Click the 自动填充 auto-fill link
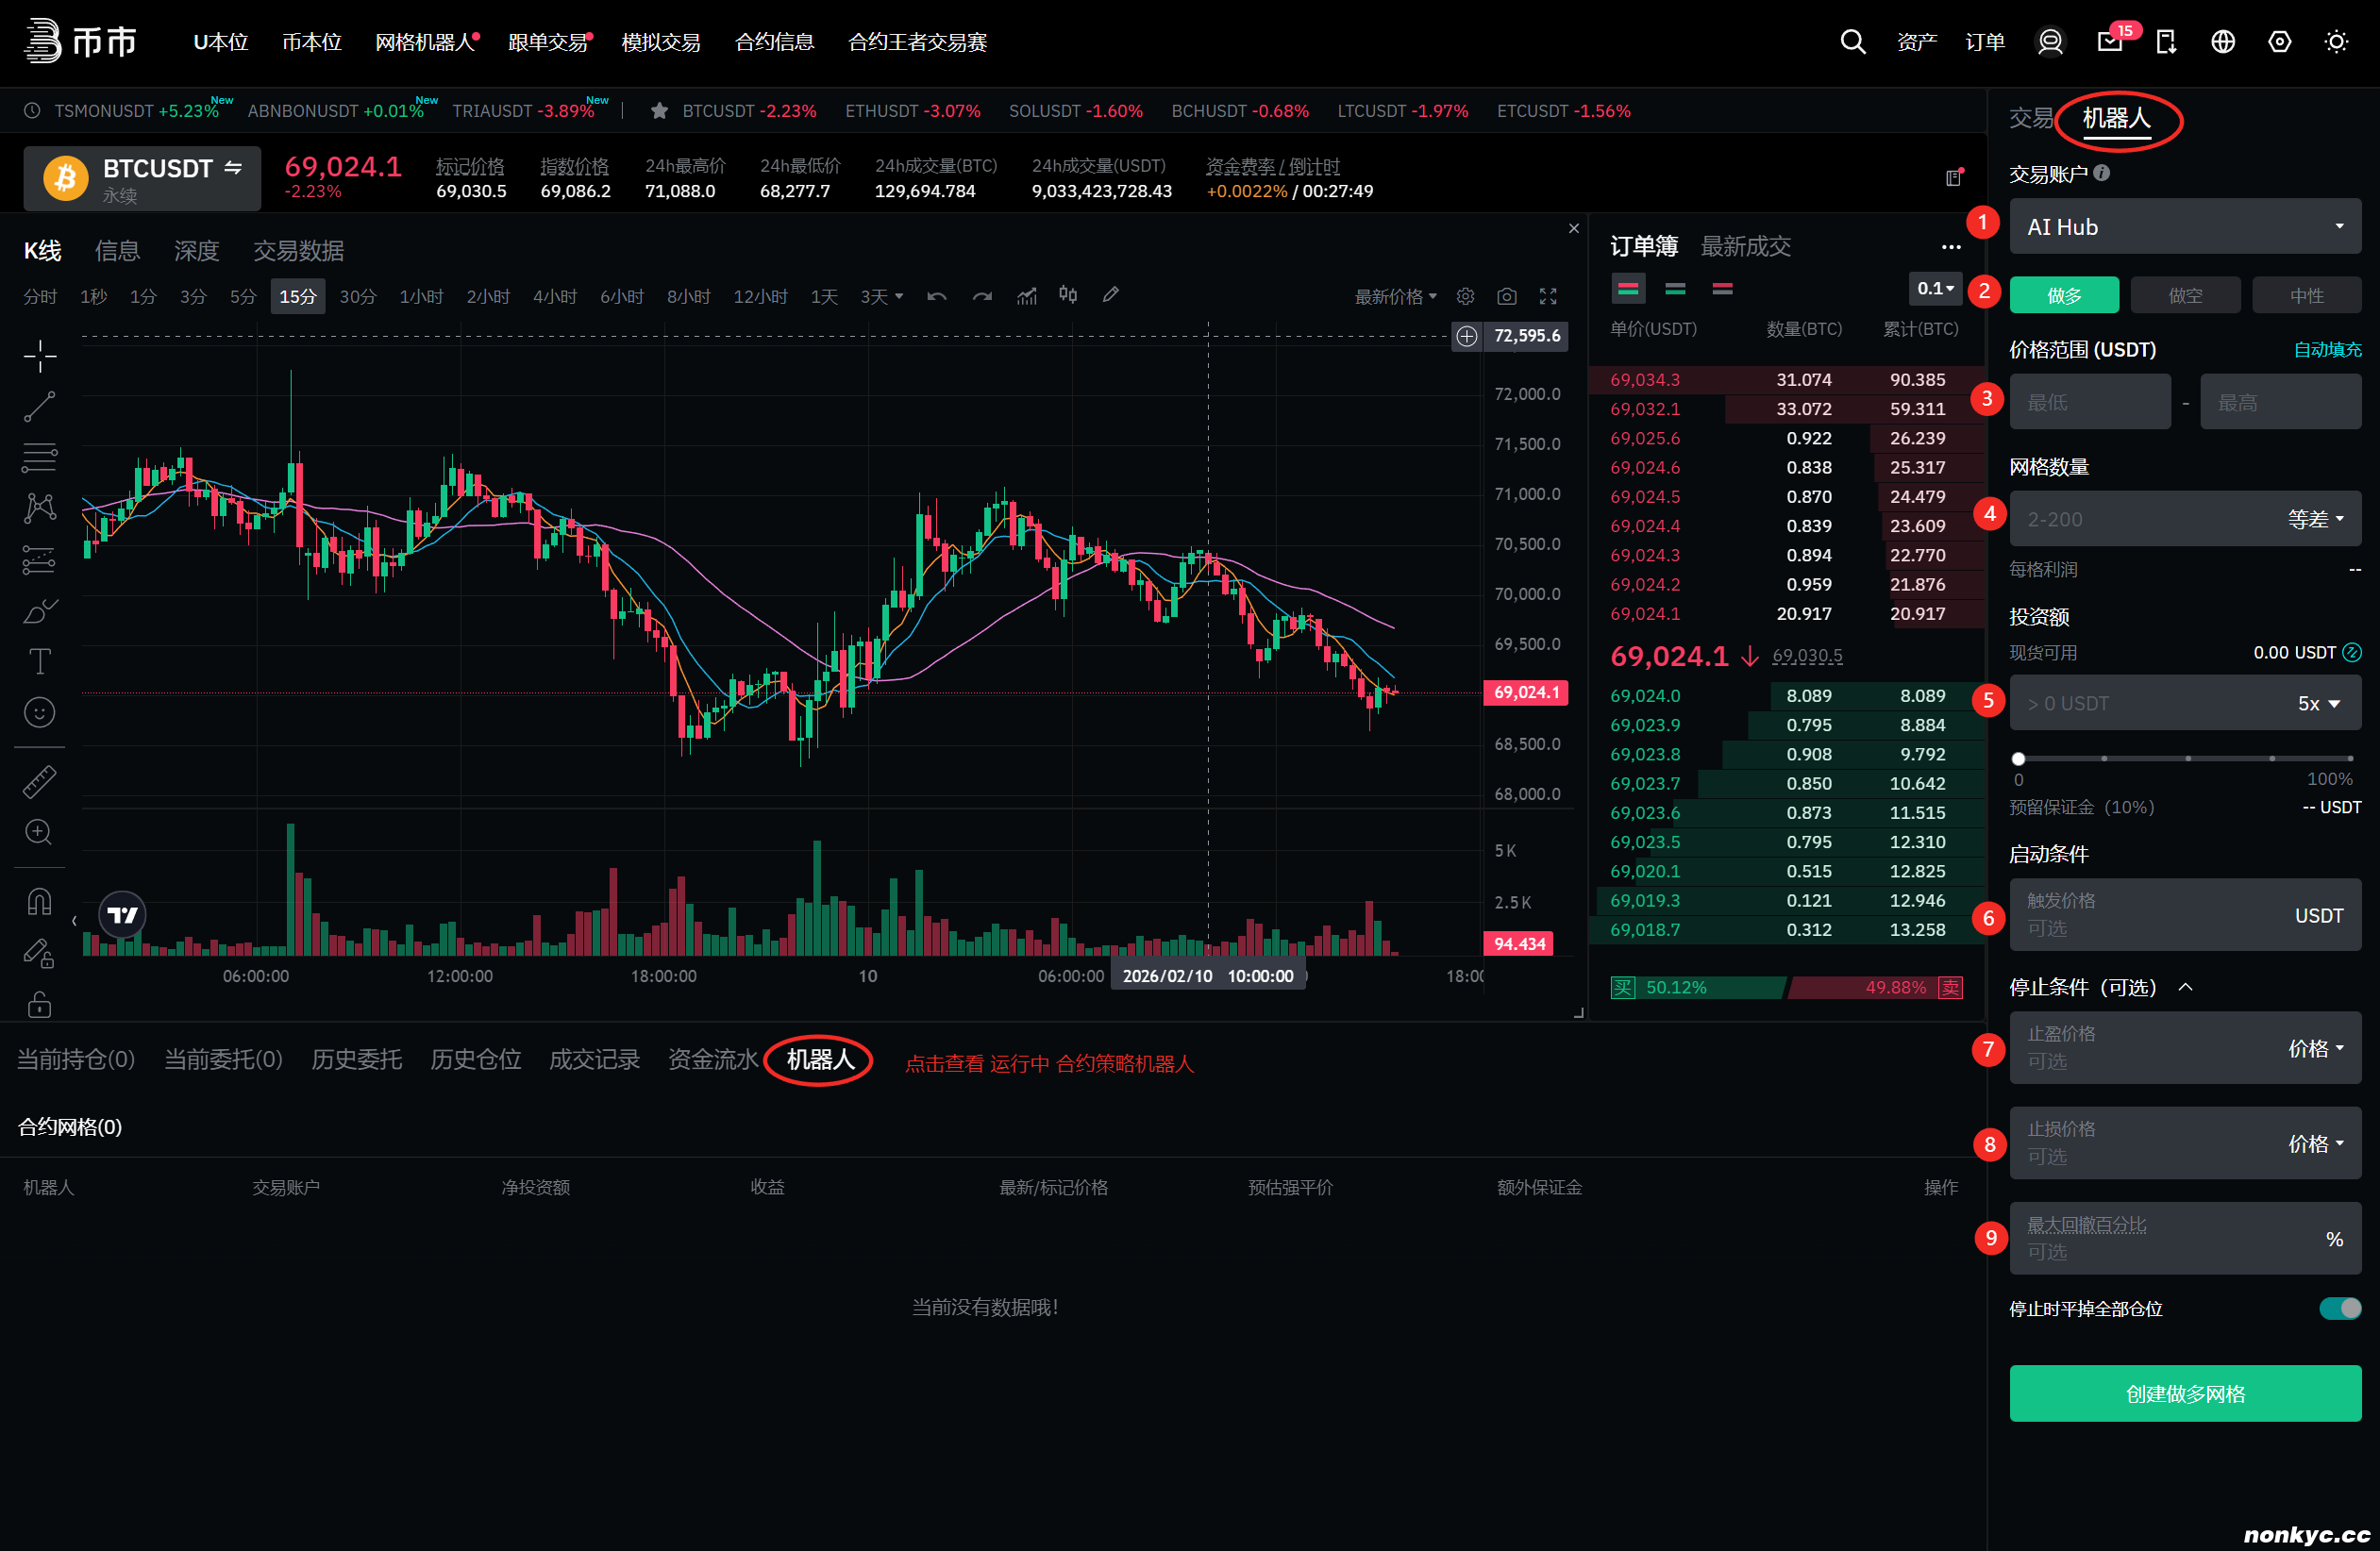The image size is (2380, 1551). pos(2327,350)
